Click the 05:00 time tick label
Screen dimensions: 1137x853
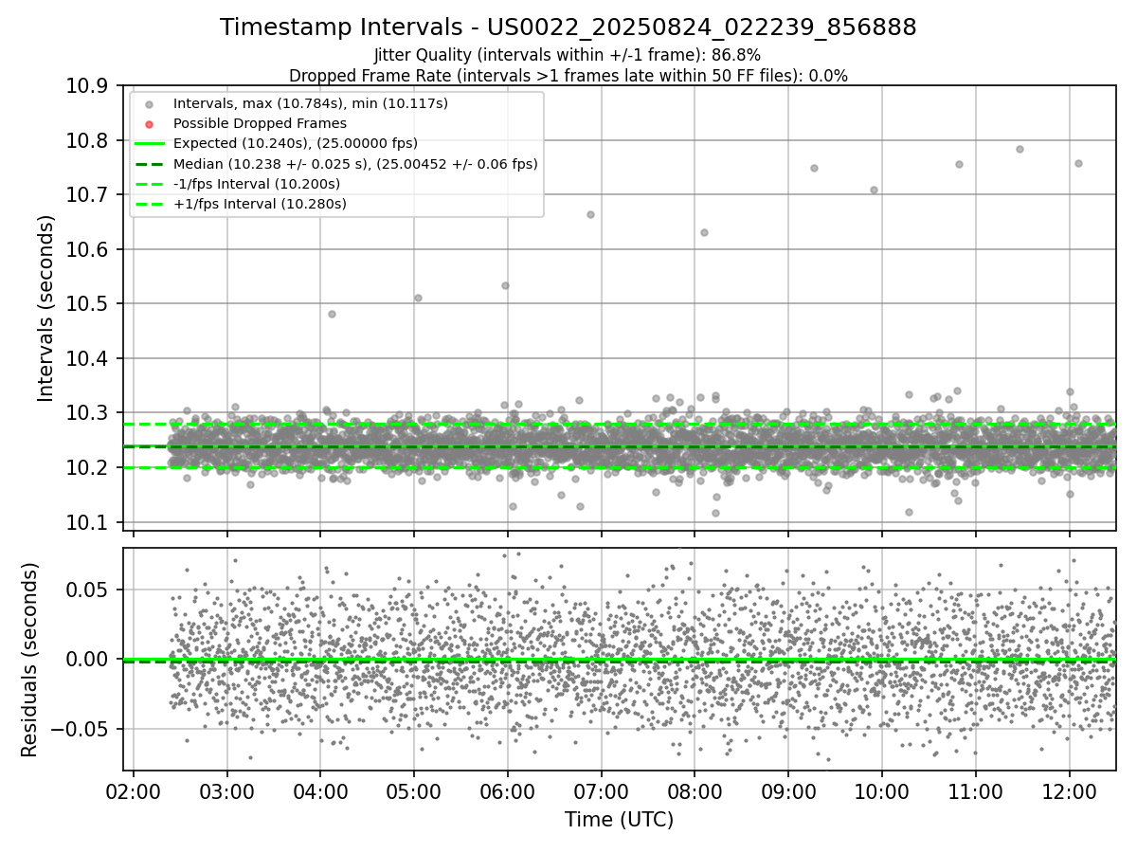[x=414, y=791]
